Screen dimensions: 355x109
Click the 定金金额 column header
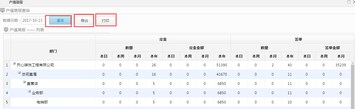196,48
